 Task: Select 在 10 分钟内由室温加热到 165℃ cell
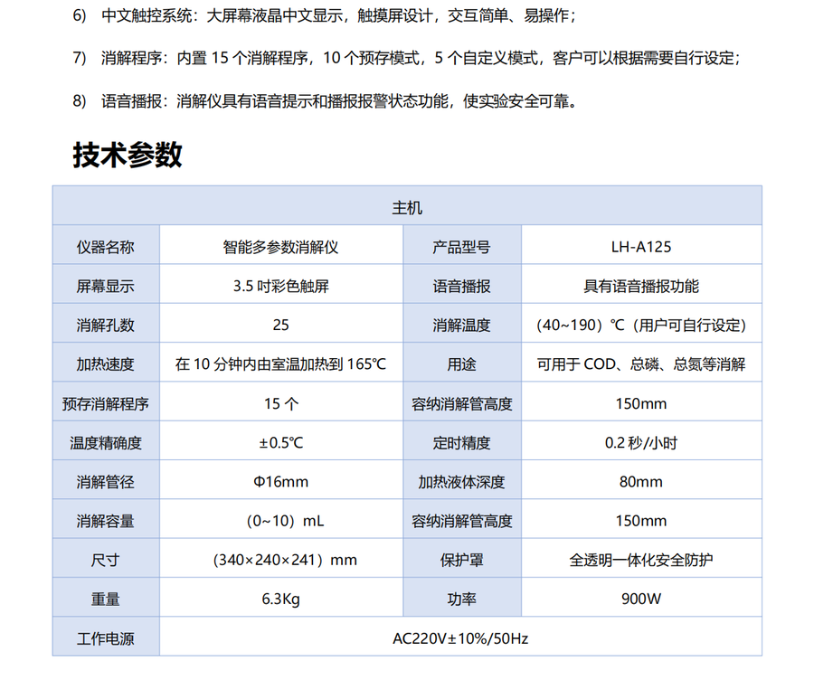[281, 363]
